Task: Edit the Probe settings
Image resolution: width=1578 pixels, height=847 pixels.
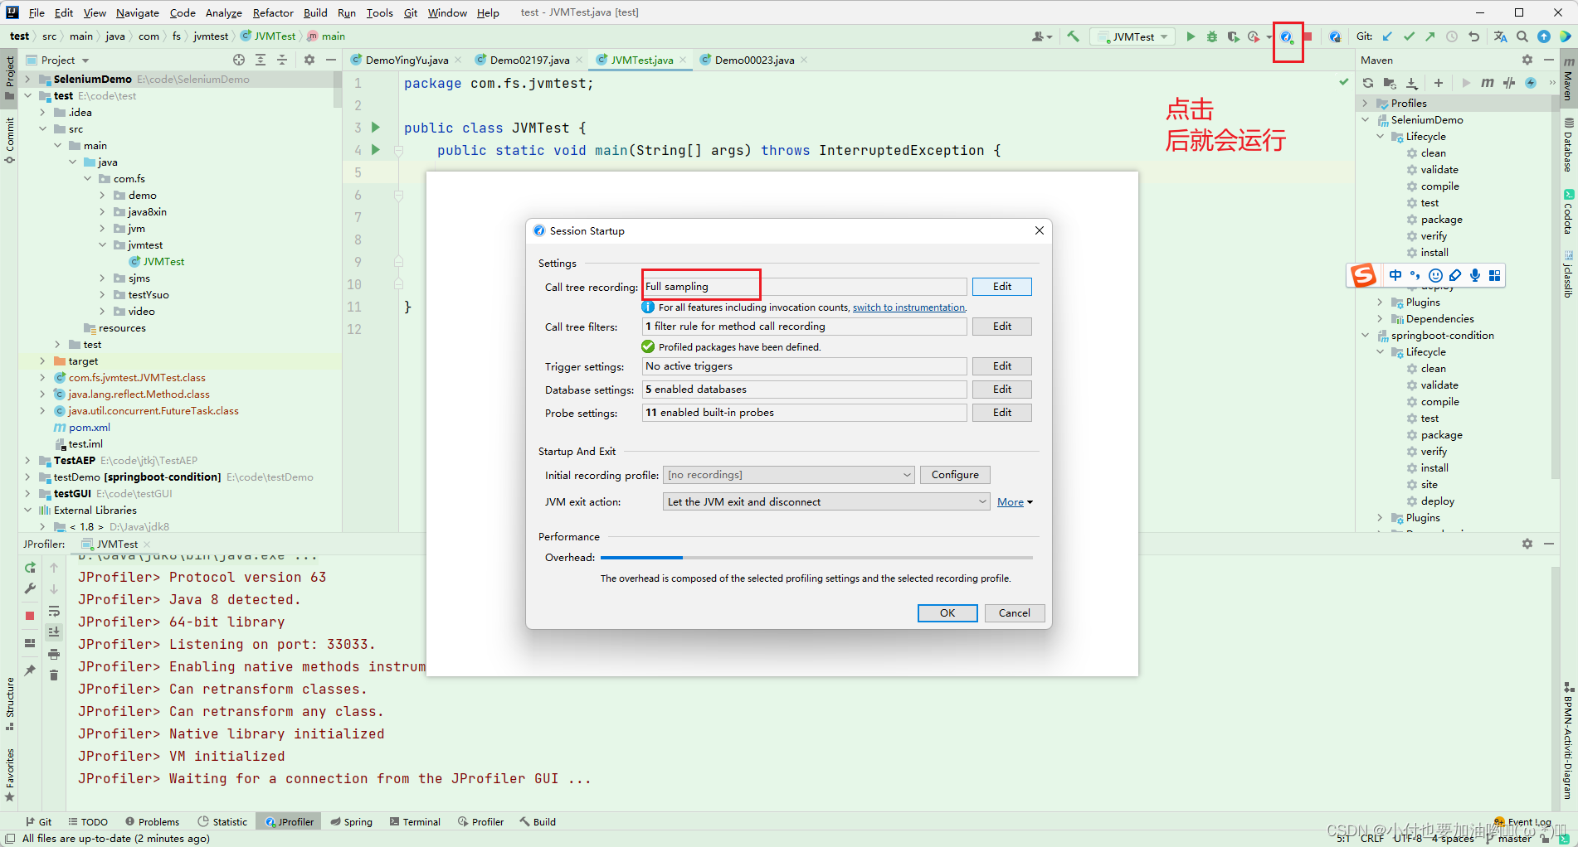Action: (x=1002, y=413)
